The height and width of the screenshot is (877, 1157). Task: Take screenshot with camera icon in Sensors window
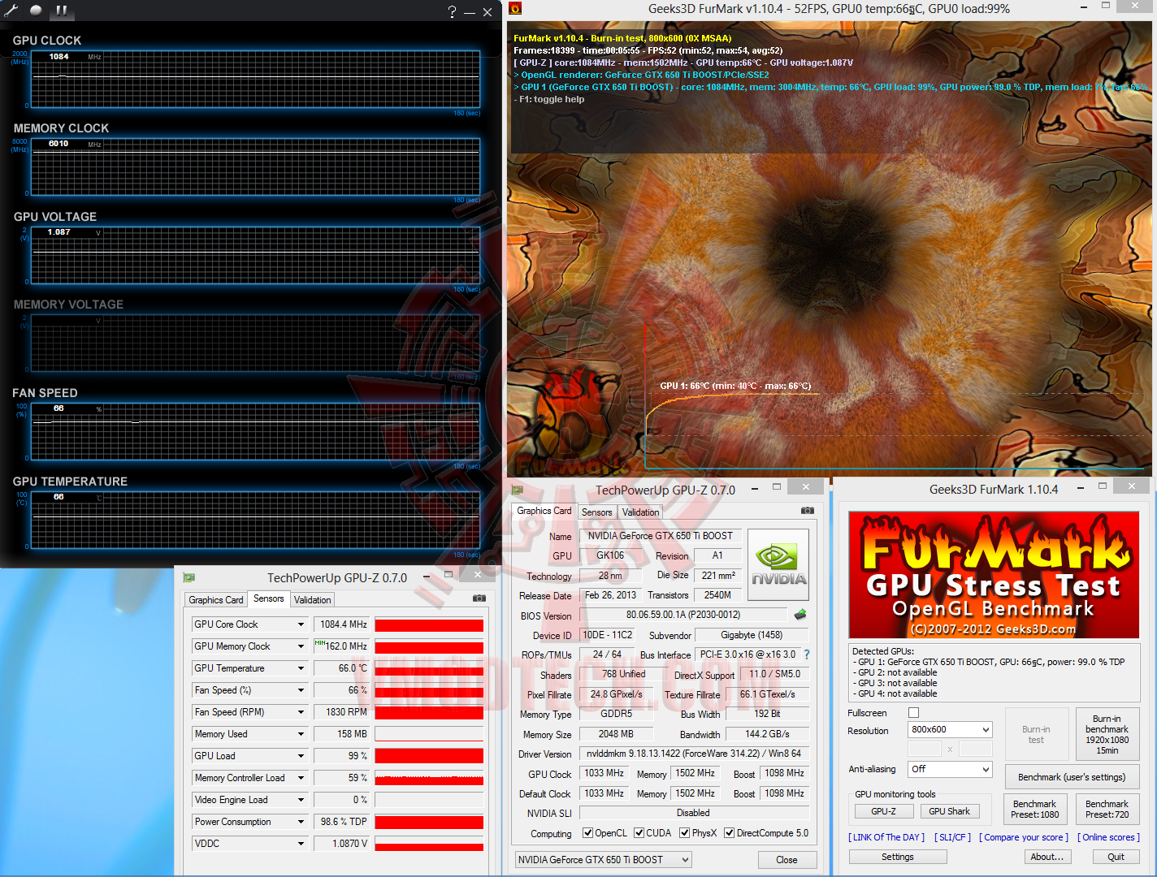coord(479,598)
